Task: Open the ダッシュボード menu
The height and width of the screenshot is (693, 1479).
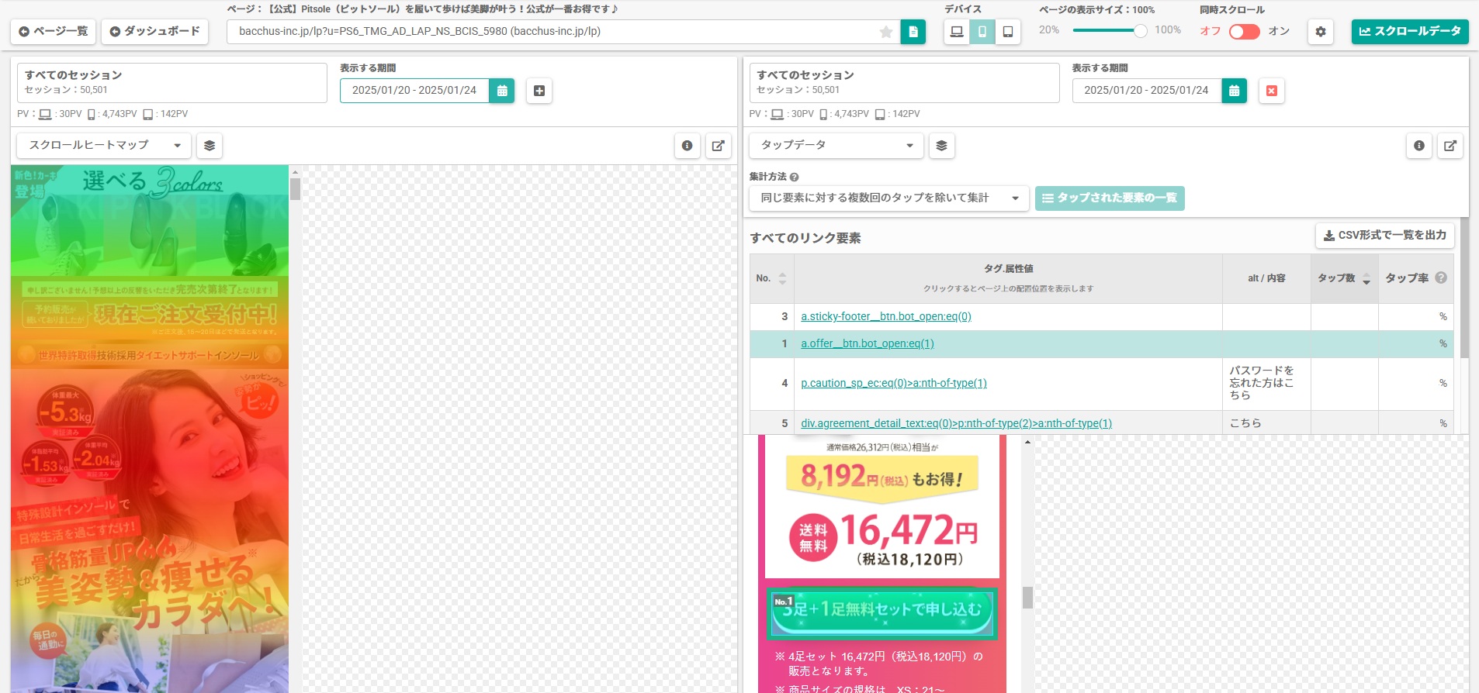Action: (155, 32)
